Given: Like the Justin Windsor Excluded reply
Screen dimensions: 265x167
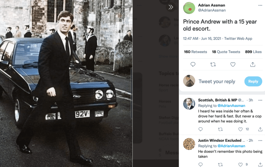Looking at the screenshot, I should coord(241,165).
